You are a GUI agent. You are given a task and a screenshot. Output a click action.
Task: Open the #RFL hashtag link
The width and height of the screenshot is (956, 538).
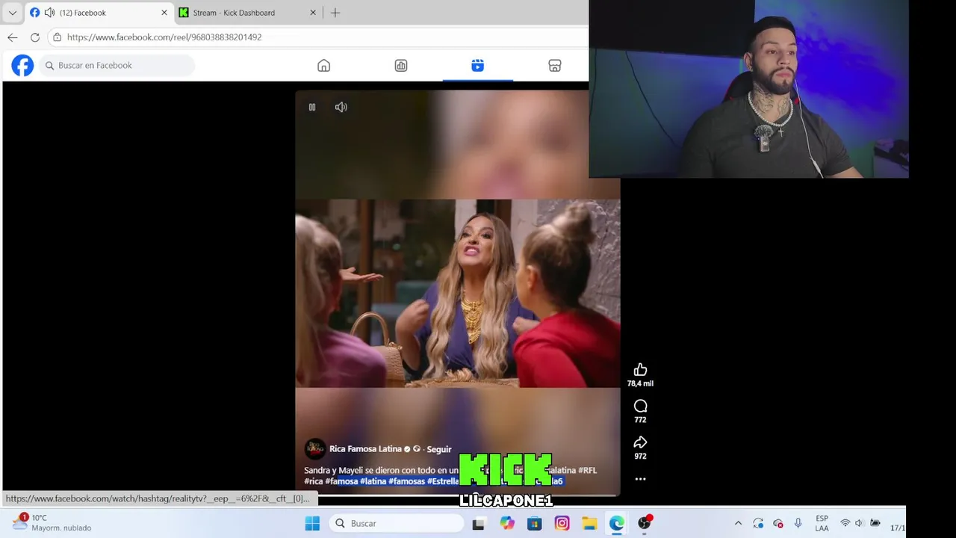[587, 470]
